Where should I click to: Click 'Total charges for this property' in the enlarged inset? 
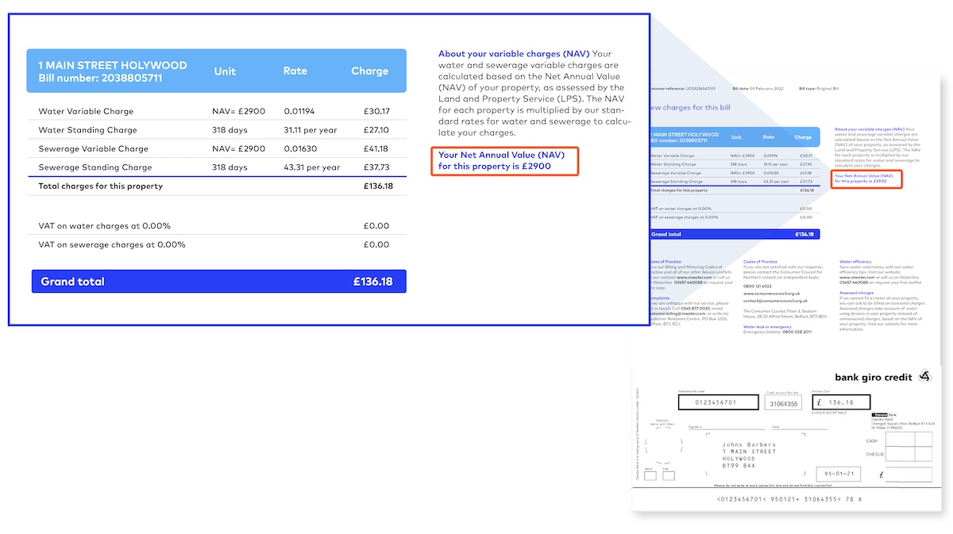click(x=101, y=186)
